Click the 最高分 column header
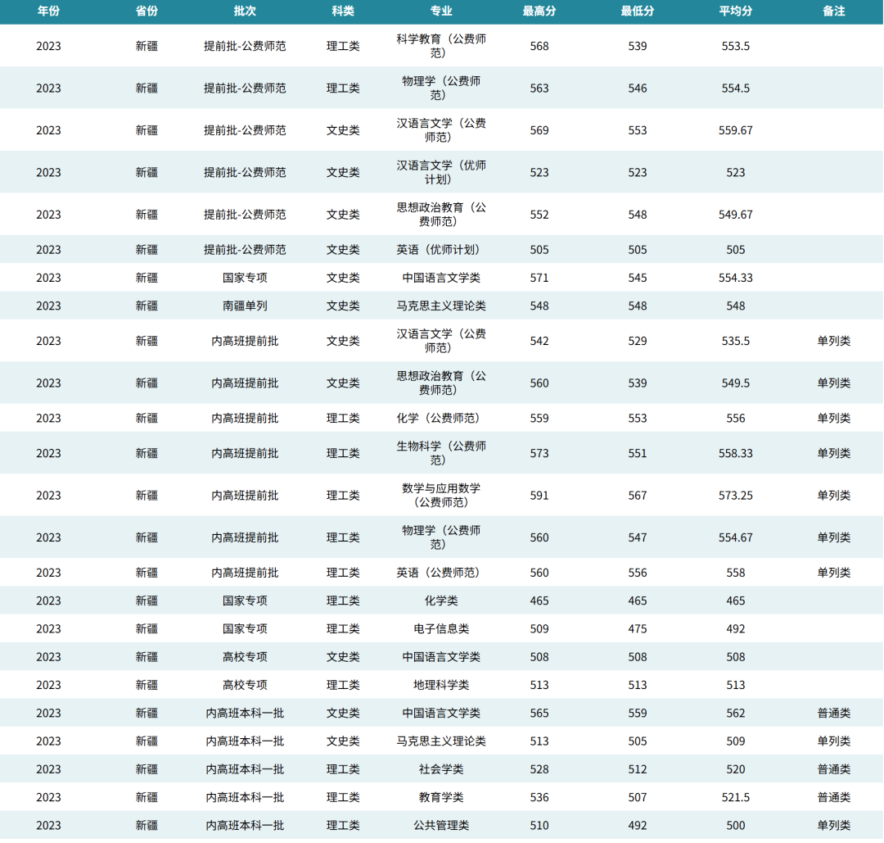 pyautogui.click(x=539, y=11)
